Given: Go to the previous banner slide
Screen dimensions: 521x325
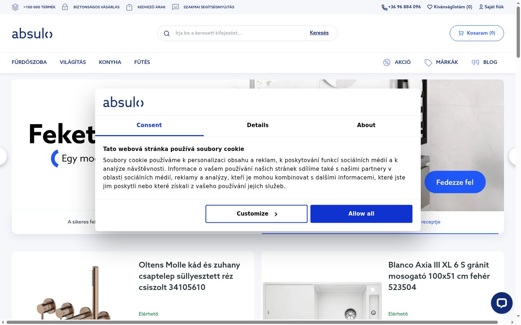Looking at the screenshot, I should tap(3, 156).
